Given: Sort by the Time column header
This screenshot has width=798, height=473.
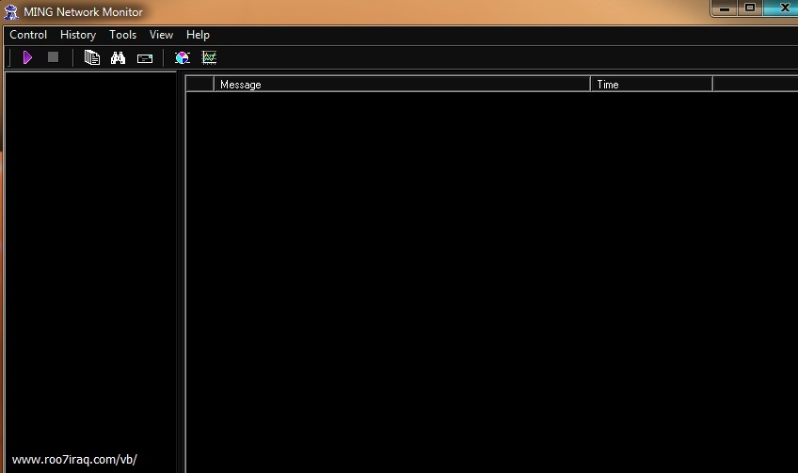Looking at the screenshot, I should 650,85.
